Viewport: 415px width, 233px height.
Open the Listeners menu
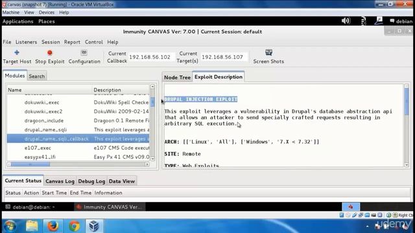[x=26, y=42]
